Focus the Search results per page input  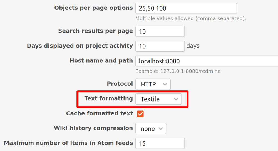pyautogui.click(x=160, y=31)
